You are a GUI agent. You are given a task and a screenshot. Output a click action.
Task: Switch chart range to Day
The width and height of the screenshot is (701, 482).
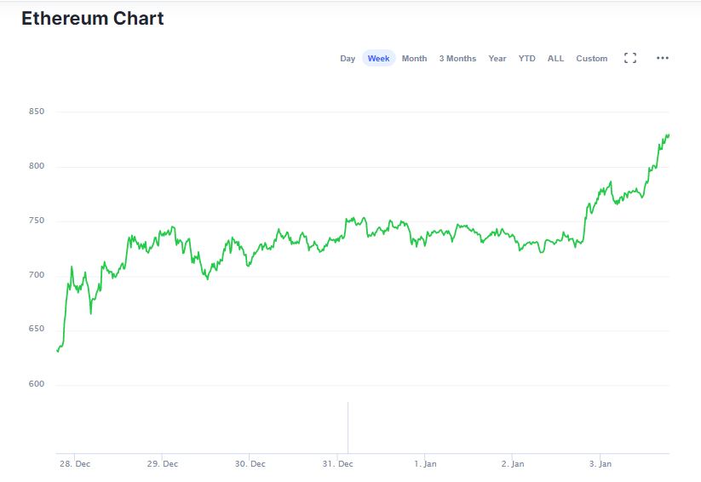point(348,59)
